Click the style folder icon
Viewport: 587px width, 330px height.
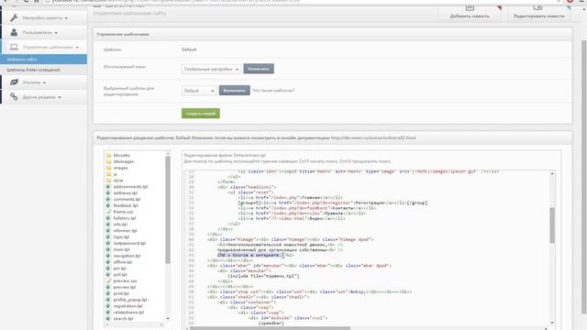pyautogui.click(x=108, y=181)
